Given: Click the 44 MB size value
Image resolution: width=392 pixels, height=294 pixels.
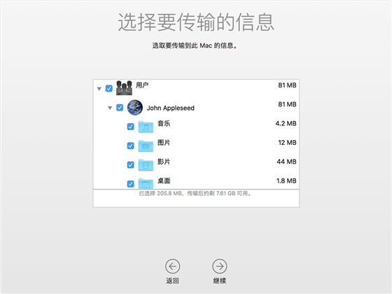Looking at the screenshot, I should click(x=286, y=162).
